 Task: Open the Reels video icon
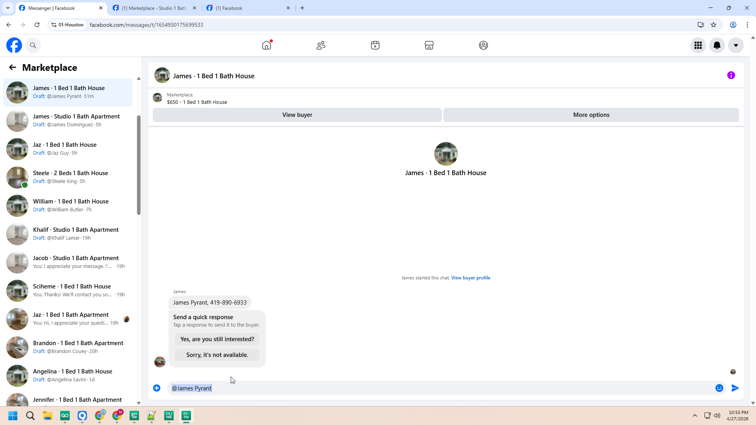click(375, 45)
